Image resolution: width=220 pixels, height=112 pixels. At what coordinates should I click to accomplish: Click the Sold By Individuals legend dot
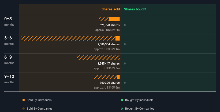24,100
